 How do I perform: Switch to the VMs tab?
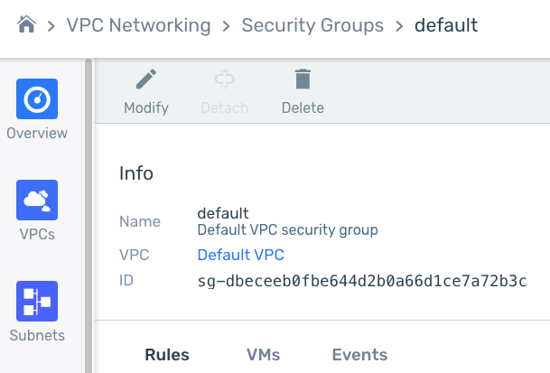click(263, 354)
